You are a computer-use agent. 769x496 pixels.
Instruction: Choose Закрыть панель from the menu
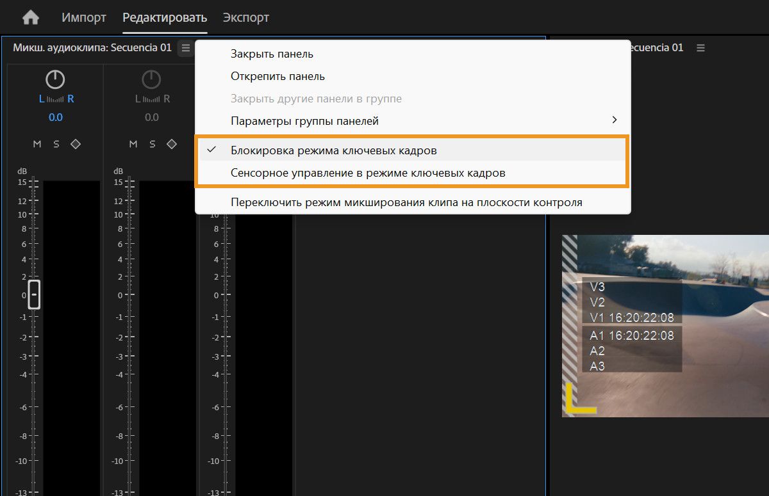coord(413,54)
